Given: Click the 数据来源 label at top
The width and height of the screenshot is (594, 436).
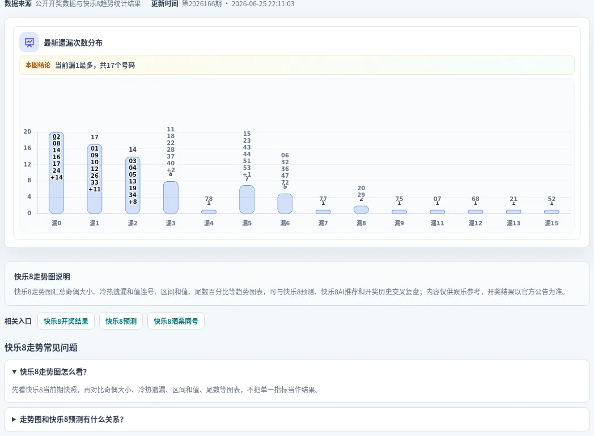Looking at the screenshot, I should pos(18,4).
